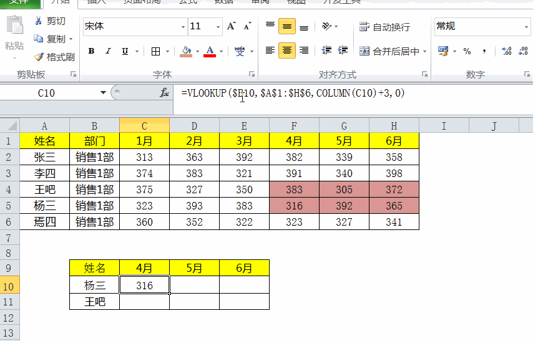The height and width of the screenshot is (341, 533).
Task: Open the font color dropdown arrow
Action: [x=222, y=52]
